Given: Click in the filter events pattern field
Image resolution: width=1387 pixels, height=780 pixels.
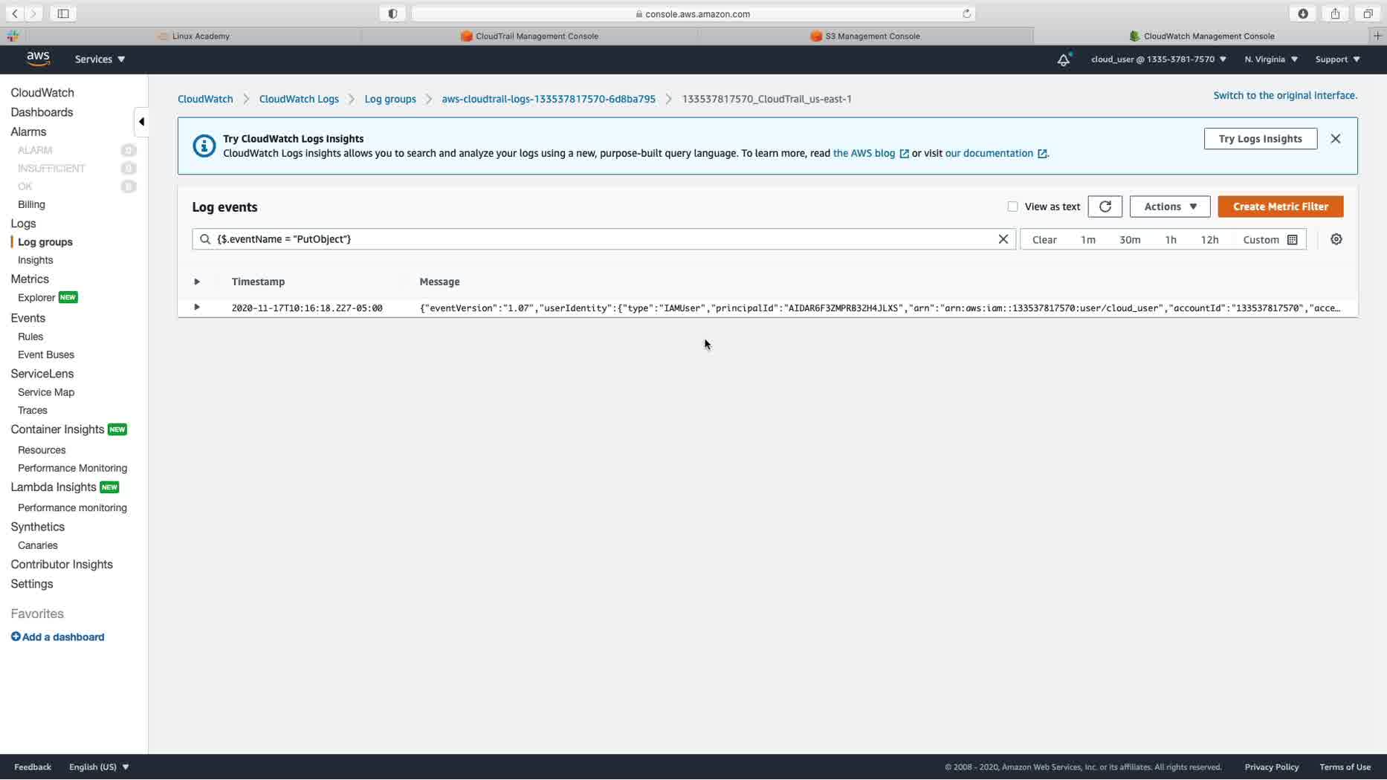Looking at the screenshot, I should coord(604,239).
